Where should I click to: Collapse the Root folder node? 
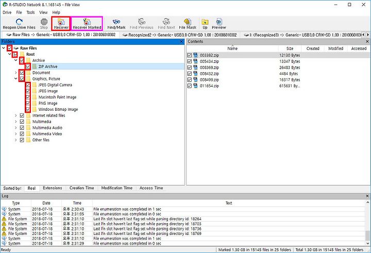point(10,54)
